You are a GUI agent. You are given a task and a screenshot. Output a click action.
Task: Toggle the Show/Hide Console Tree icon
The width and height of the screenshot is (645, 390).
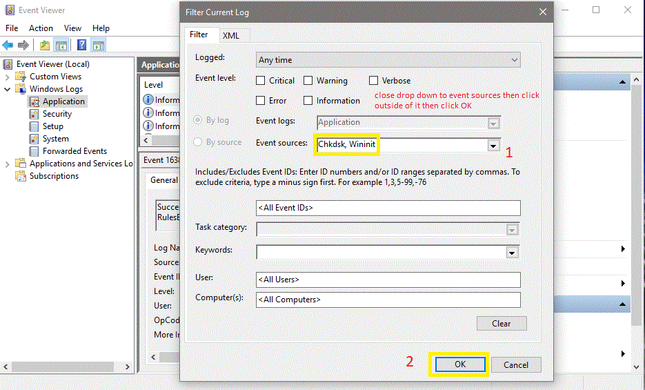pyautogui.click(x=61, y=45)
